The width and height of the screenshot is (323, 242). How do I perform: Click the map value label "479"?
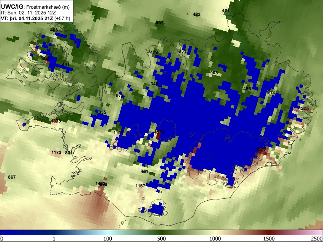click(154, 52)
